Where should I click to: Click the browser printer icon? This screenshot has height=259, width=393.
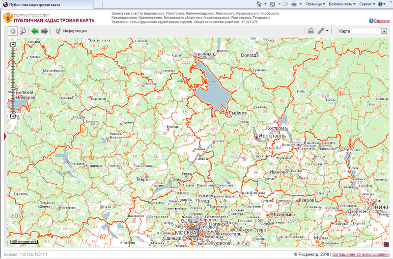click(294, 4)
